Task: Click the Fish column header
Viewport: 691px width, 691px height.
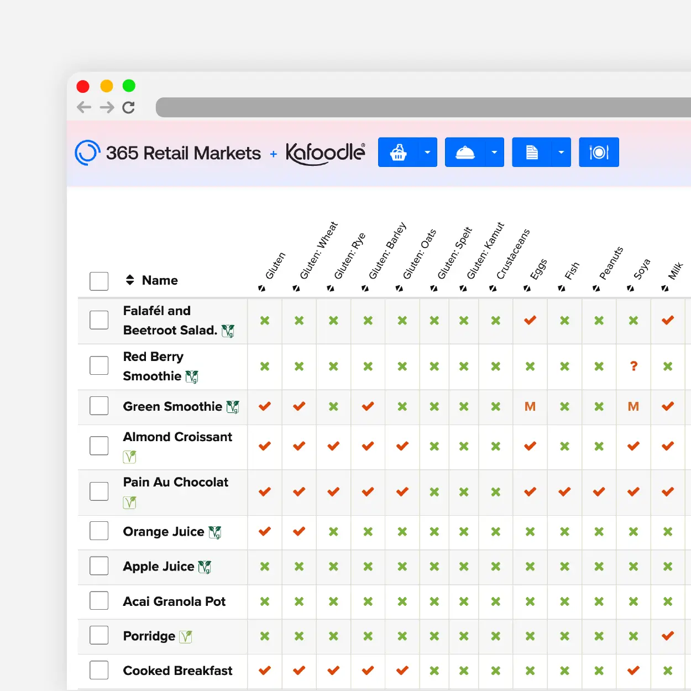Action: 572,271
